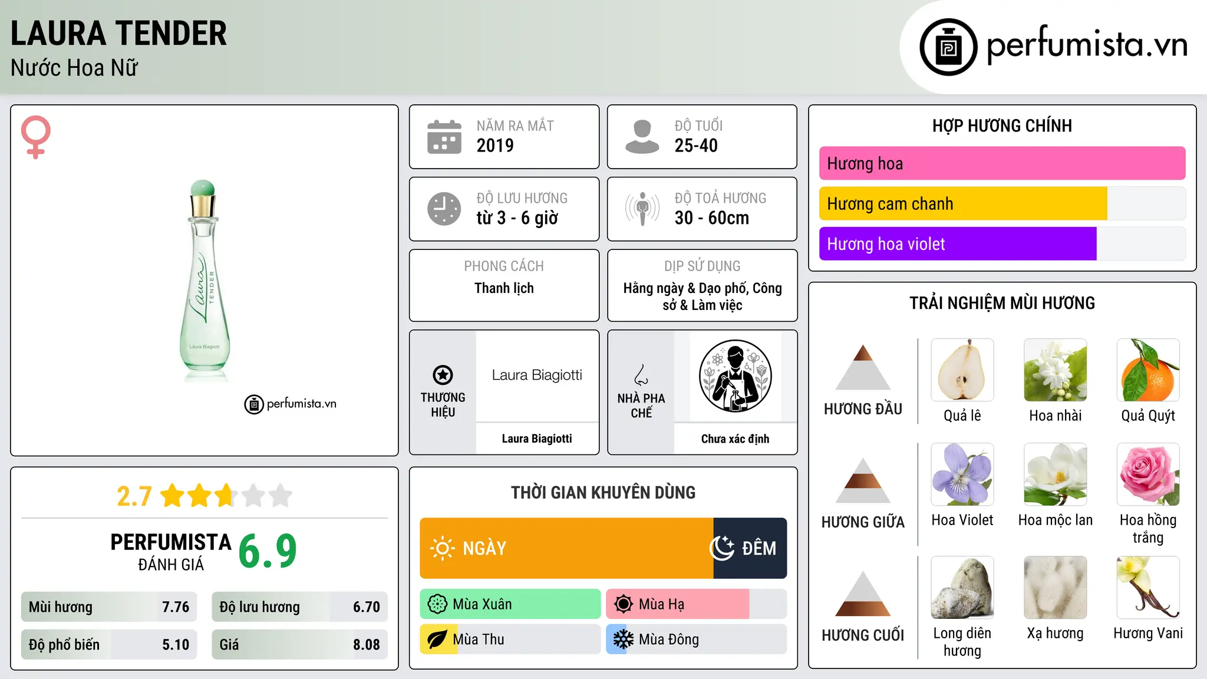The image size is (1207, 679).
Task: Click the star badge icon above Thương hiệu
Action: coord(443,375)
